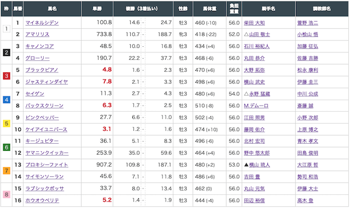Image resolution: width=350 pixels, height=208 pixels.
Task: Open trainer link 中川 公成
Action: 307,94
